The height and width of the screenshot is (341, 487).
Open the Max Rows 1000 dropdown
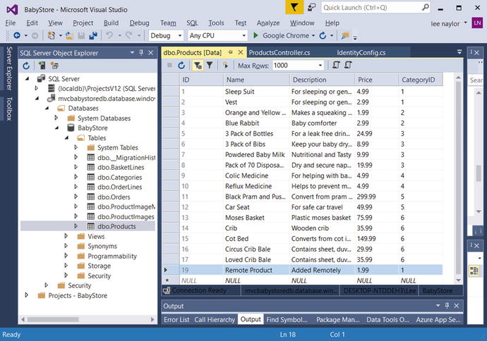320,66
